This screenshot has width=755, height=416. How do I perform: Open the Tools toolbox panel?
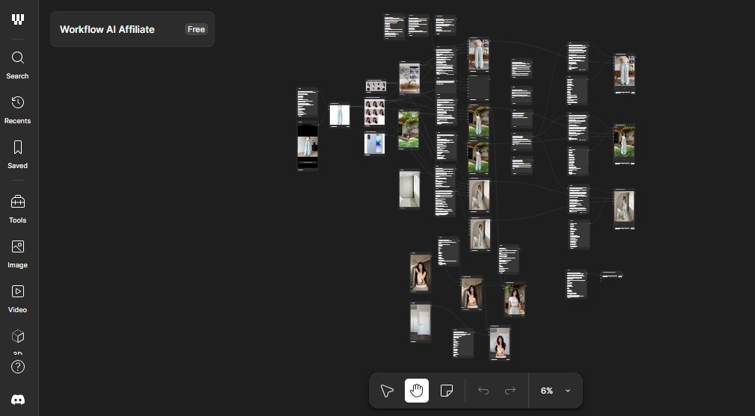point(17,209)
